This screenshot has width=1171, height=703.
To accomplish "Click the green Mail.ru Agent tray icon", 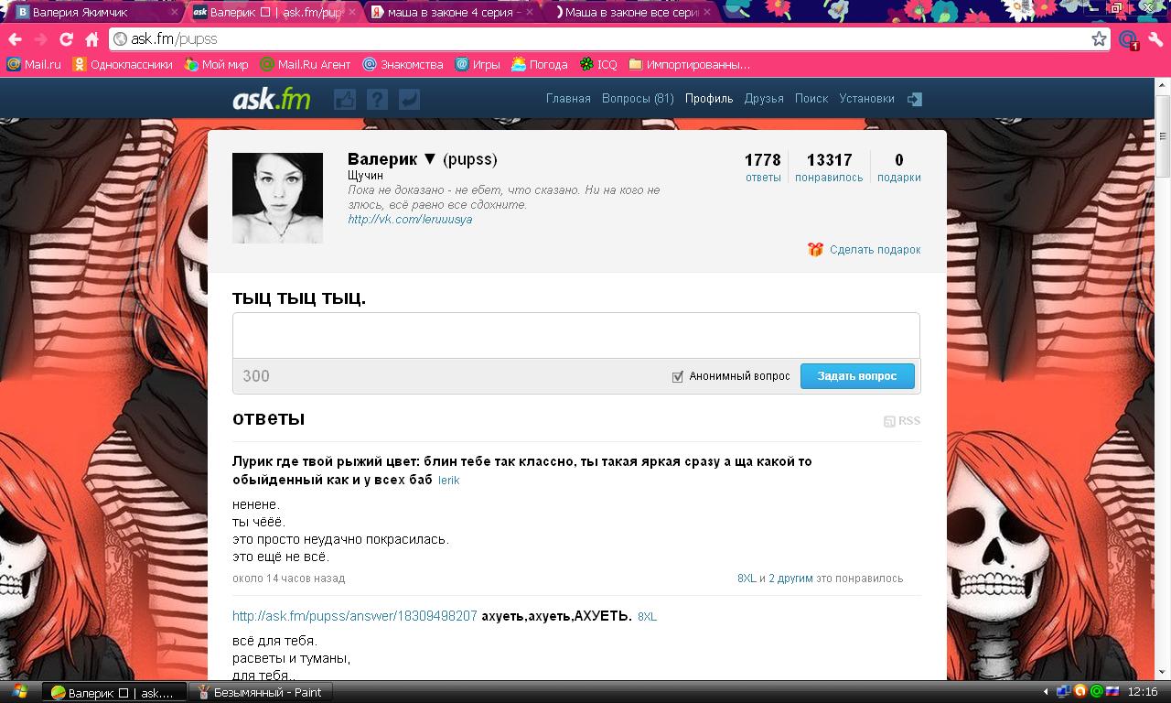I will tap(1097, 692).
